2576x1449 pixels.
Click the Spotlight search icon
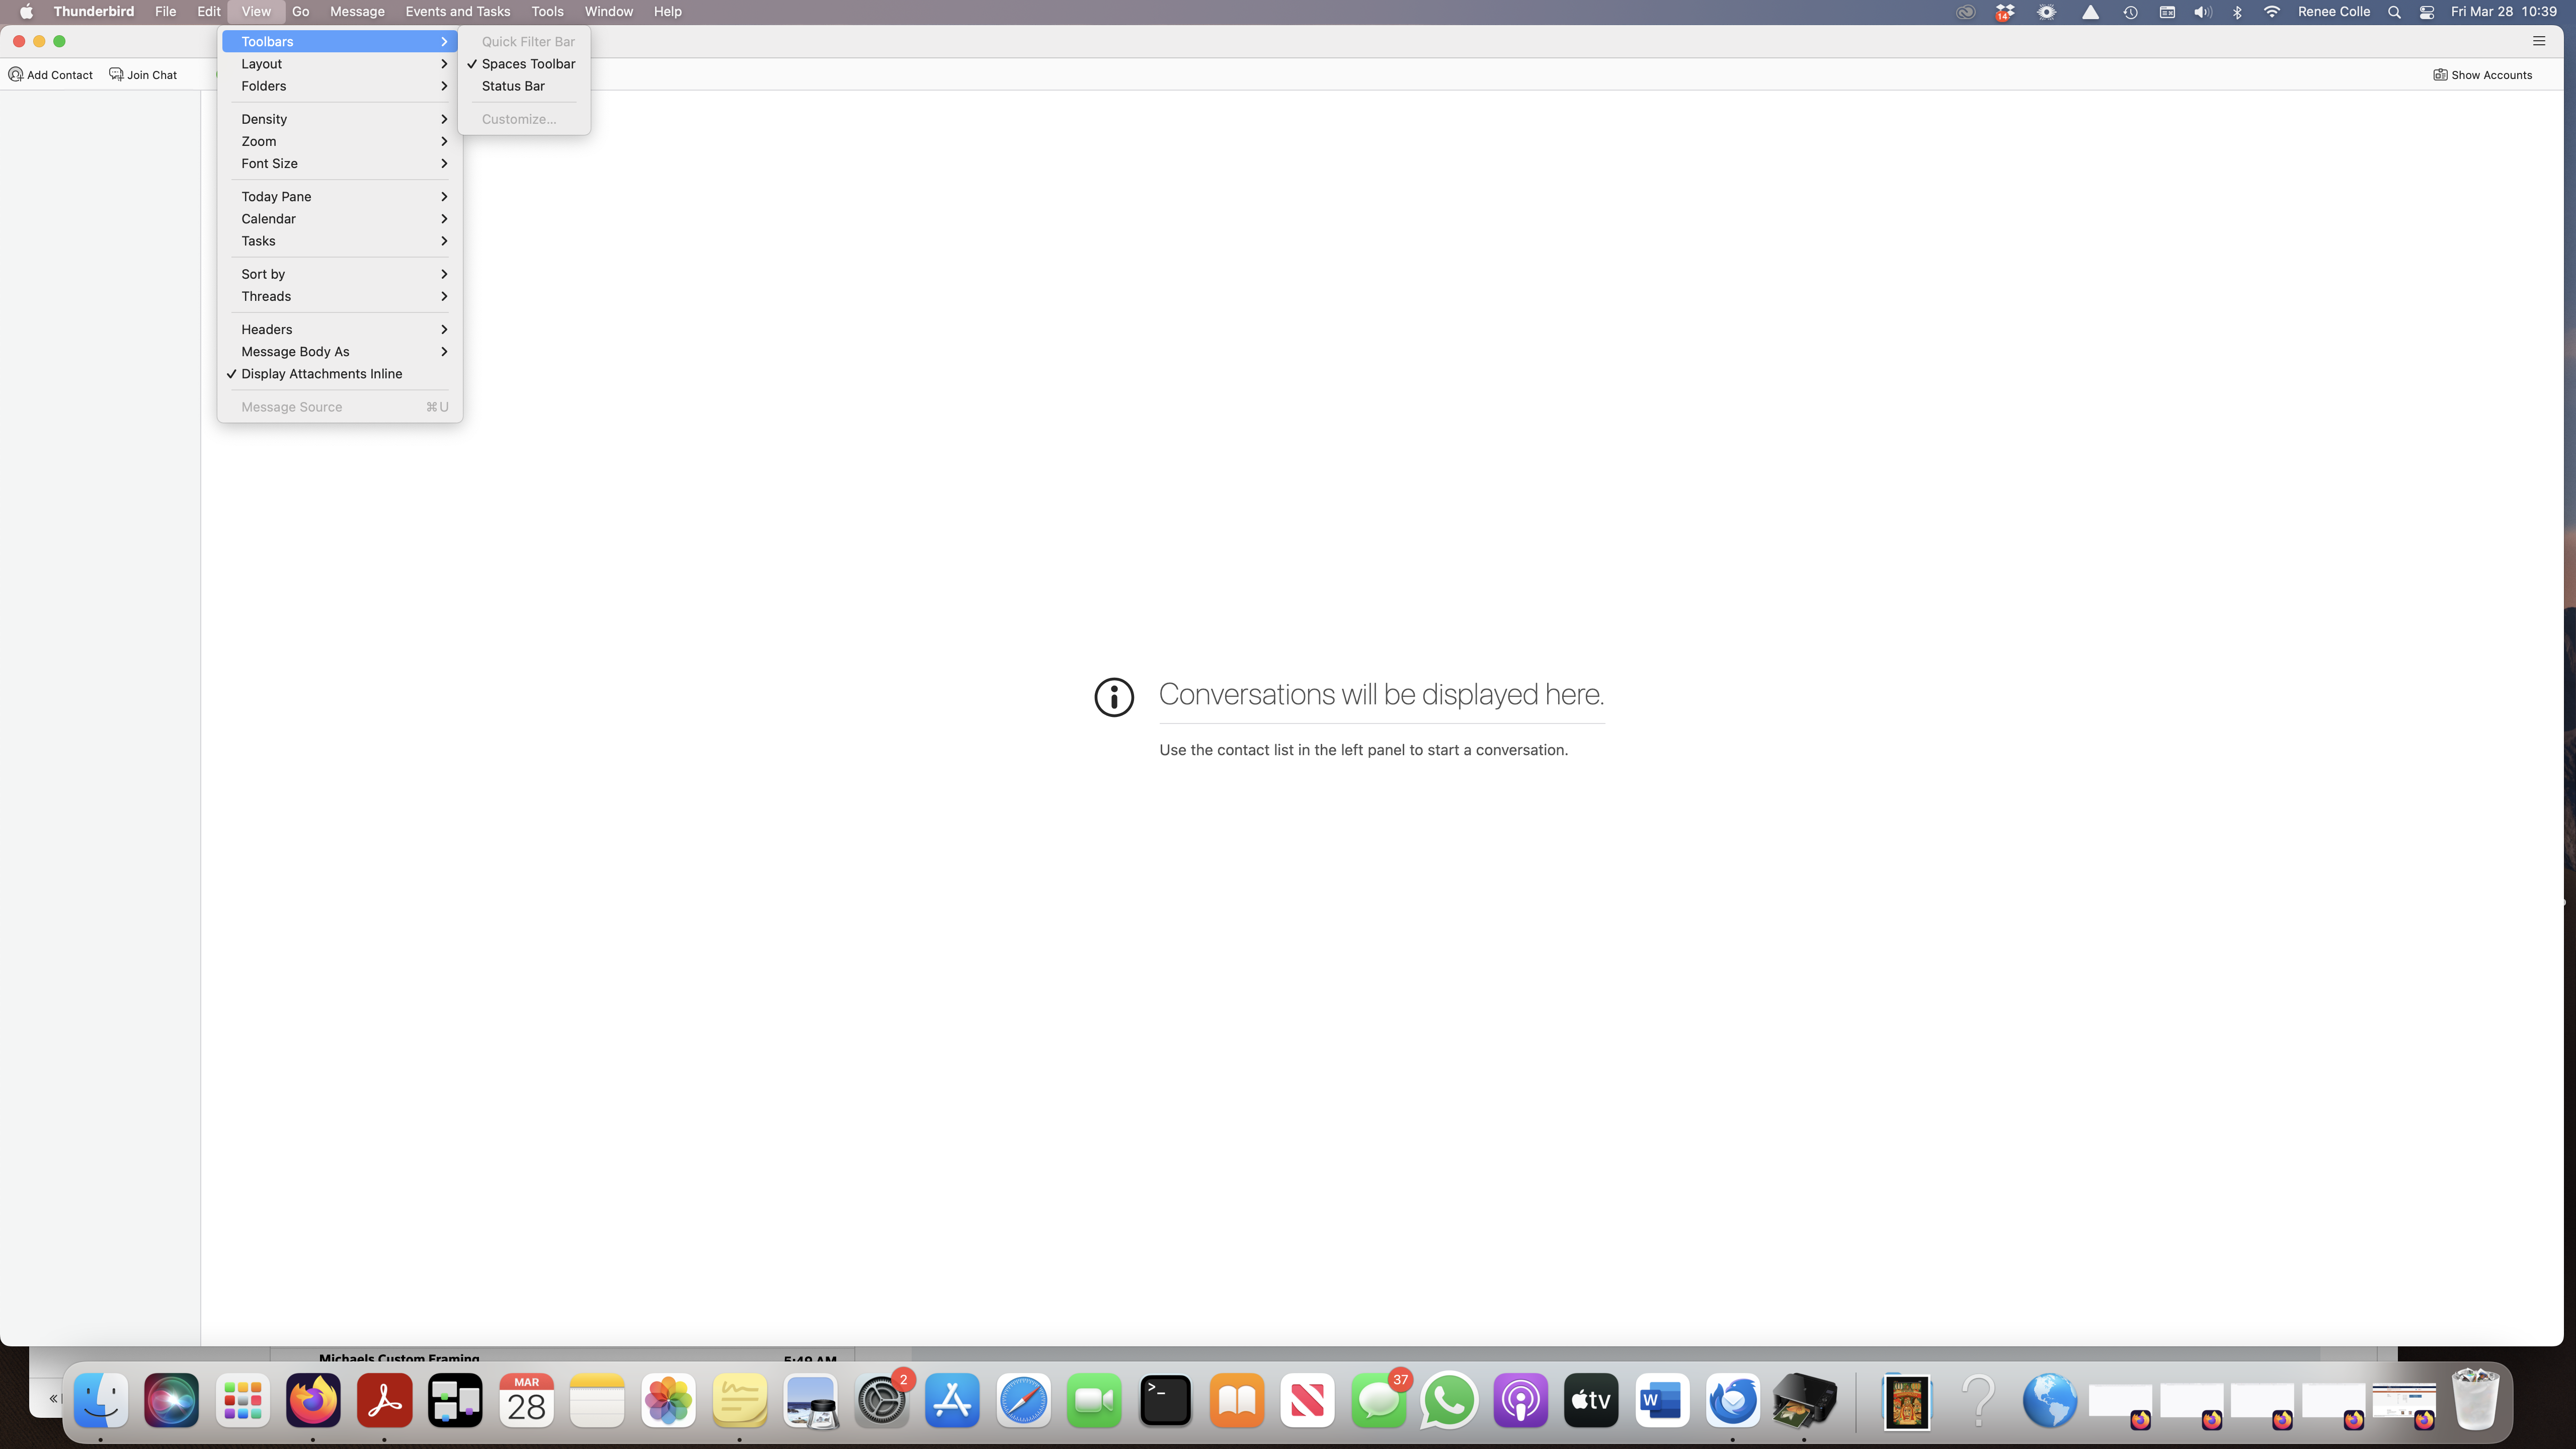pos(2394,12)
